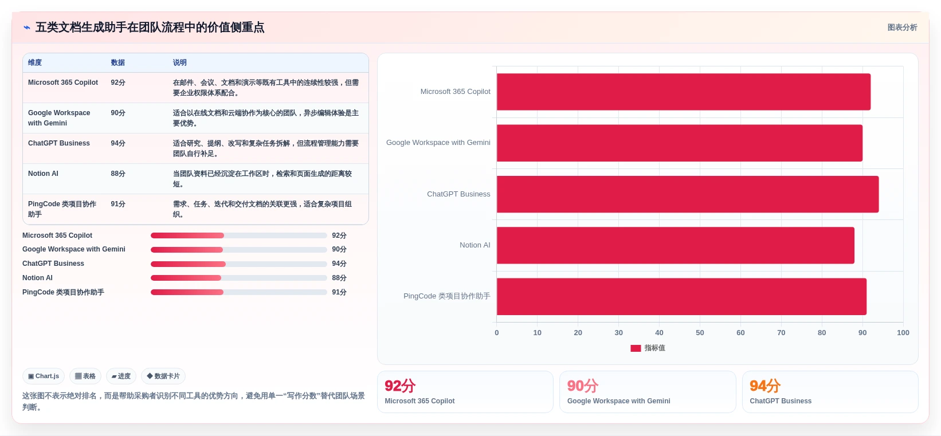This screenshot has width=941, height=436.
Task: Click the 90分 table value
Action: coord(118,113)
